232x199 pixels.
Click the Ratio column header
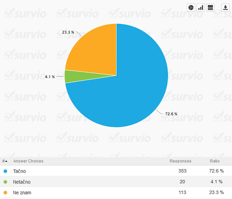click(x=214, y=161)
